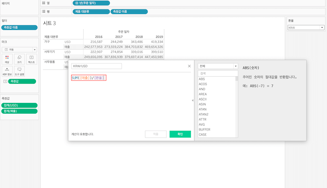Select the 년(주문 일자) column pill
The image size is (327, 188).
click(x=91, y=3)
